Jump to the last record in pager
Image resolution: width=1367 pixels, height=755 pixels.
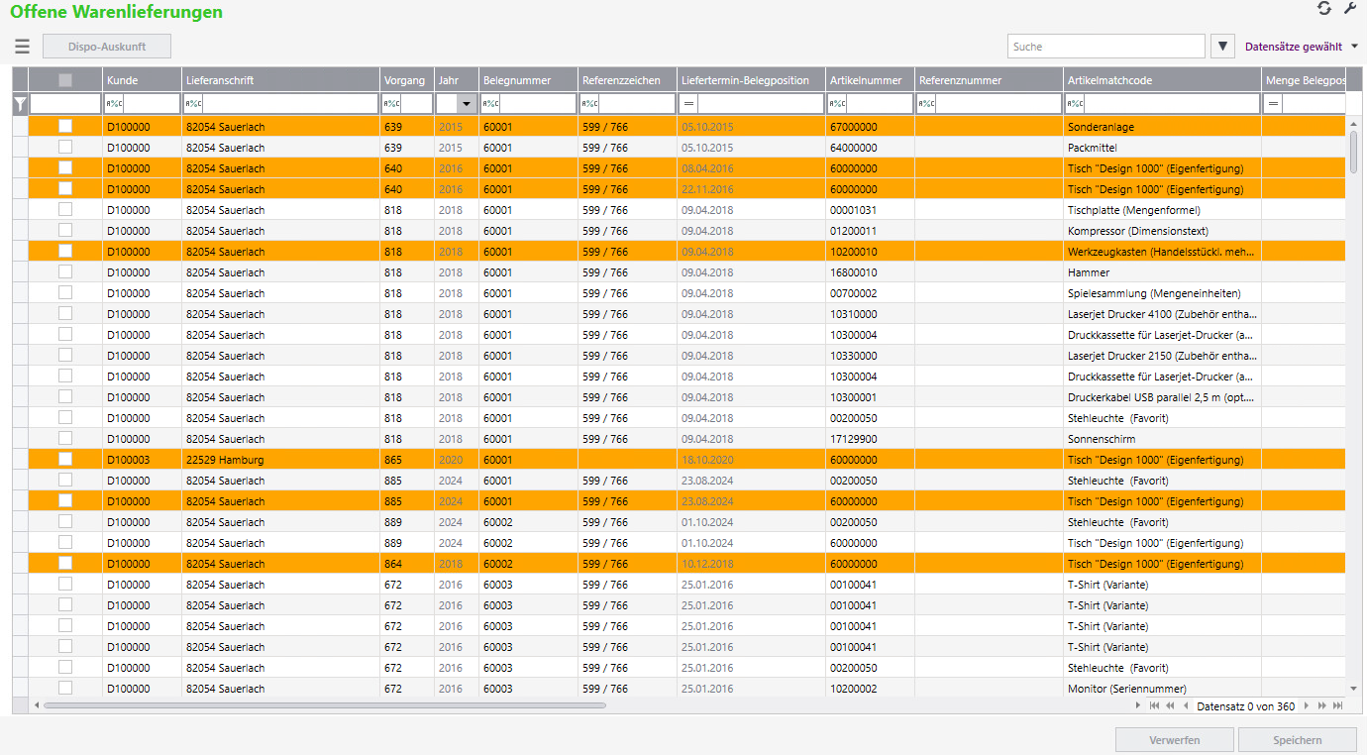pyautogui.click(x=1337, y=705)
